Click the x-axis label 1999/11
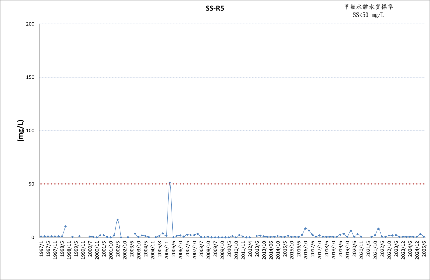 83,250
